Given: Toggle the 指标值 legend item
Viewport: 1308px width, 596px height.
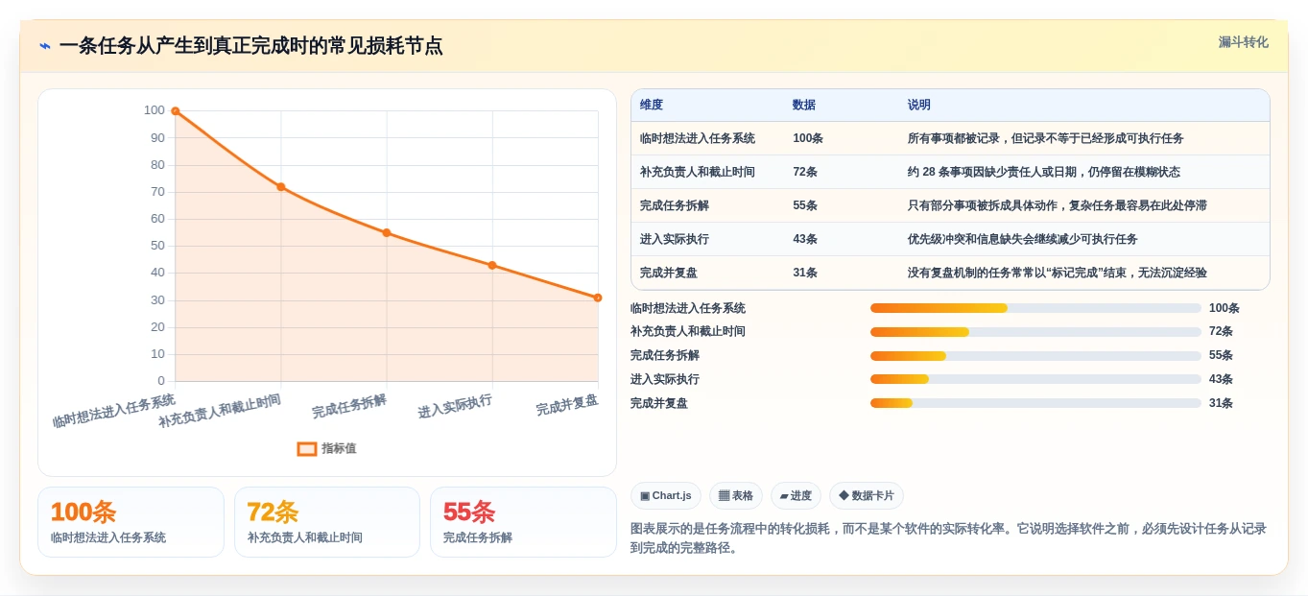Looking at the screenshot, I should tap(327, 448).
